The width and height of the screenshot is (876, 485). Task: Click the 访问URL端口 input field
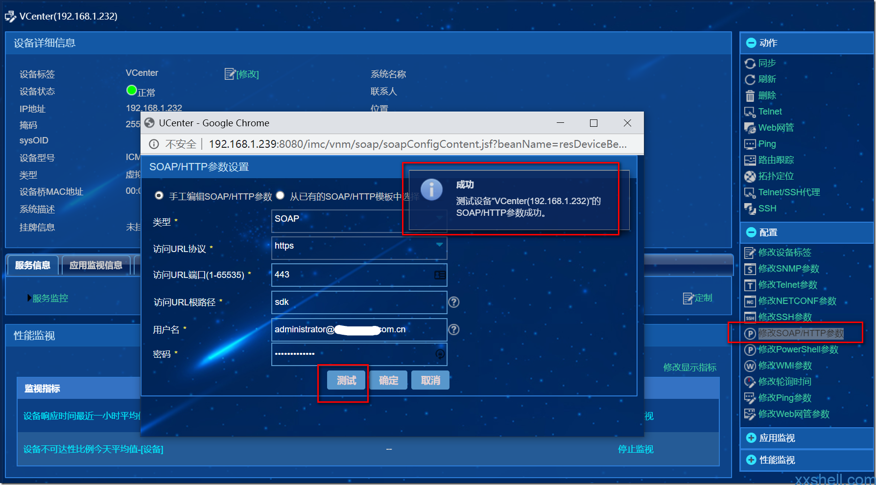pos(359,275)
